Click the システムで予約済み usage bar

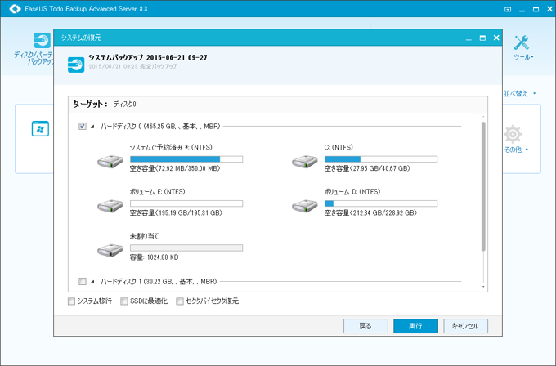click(x=186, y=159)
